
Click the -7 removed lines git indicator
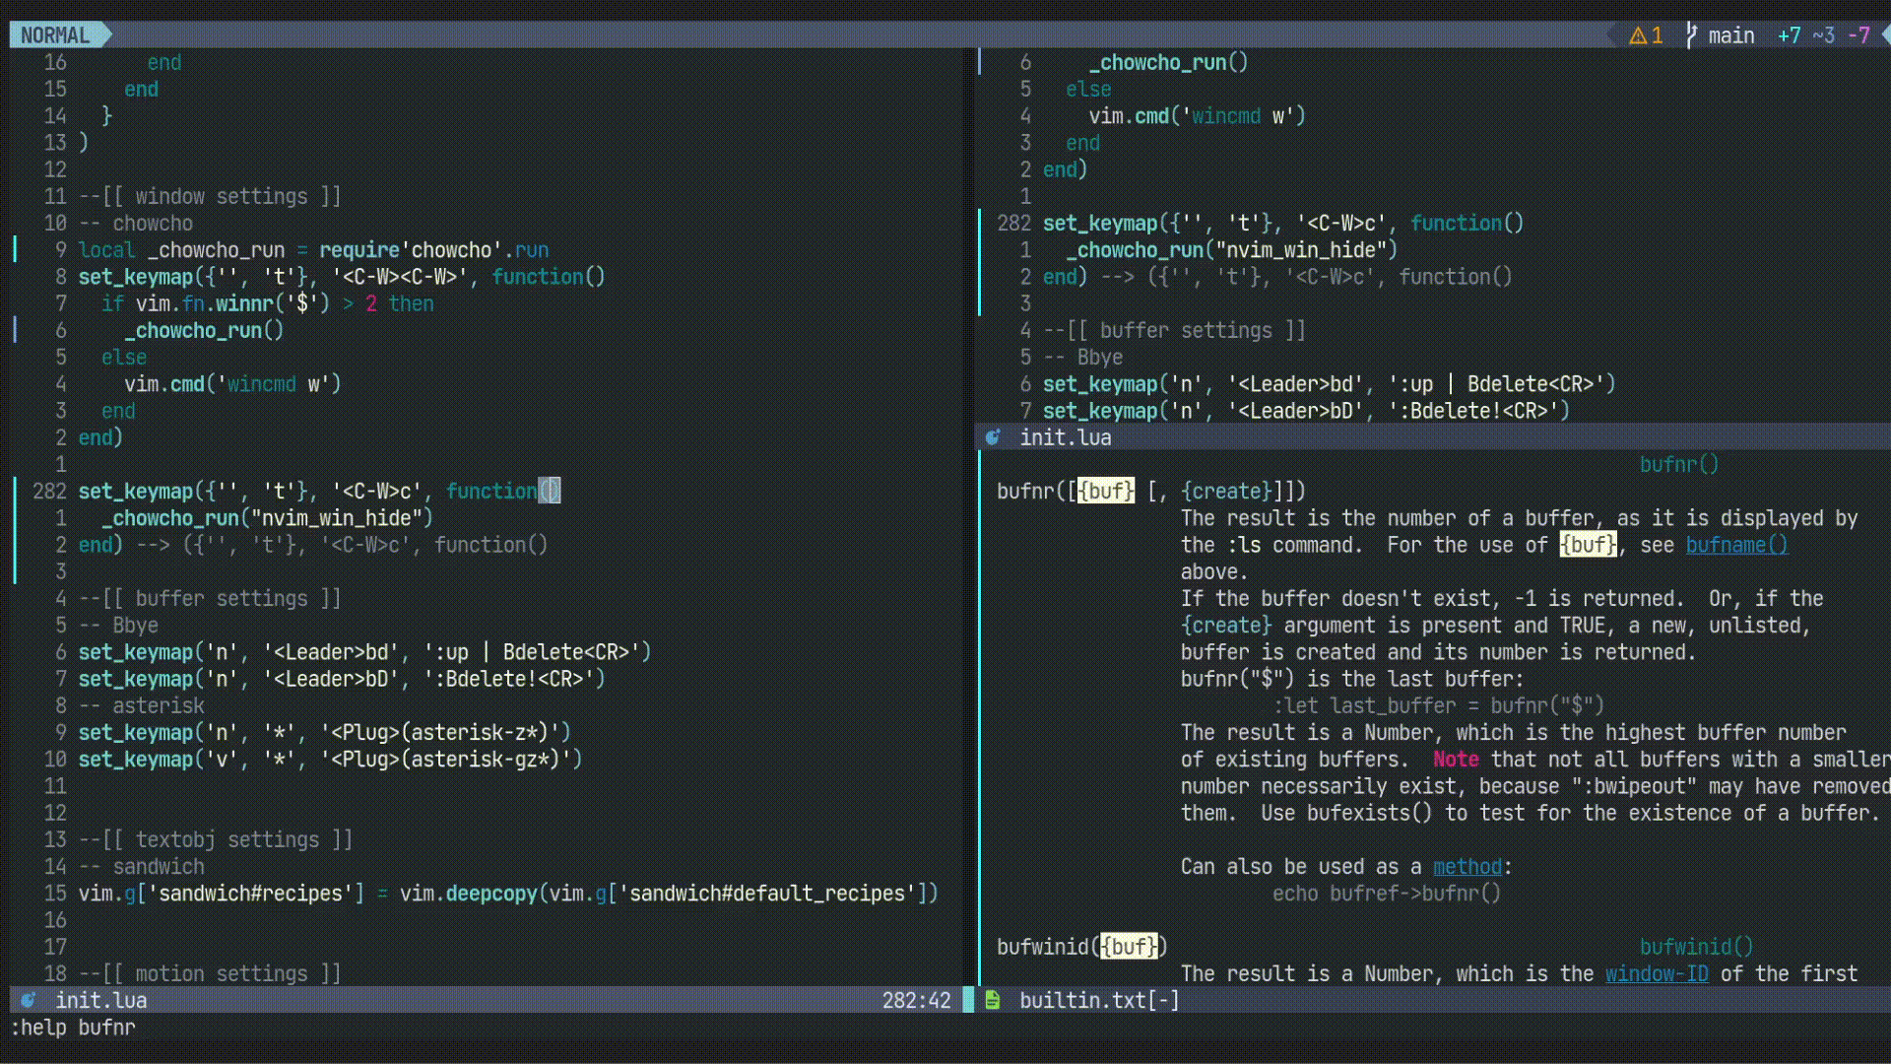pos(1858,35)
